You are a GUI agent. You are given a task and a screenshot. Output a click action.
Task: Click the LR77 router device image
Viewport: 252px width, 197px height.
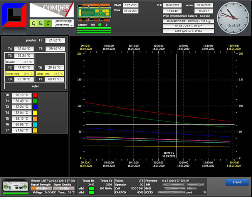point(16,186)
